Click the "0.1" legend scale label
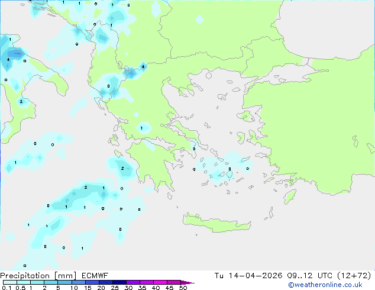The height and width of the screenshot is (290, 375). (x=7, y=288)
